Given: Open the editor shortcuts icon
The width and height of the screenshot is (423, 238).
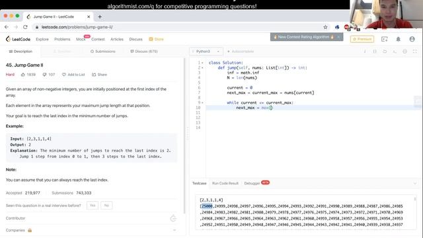Looking at the screenshot, I should coord(395,52).
